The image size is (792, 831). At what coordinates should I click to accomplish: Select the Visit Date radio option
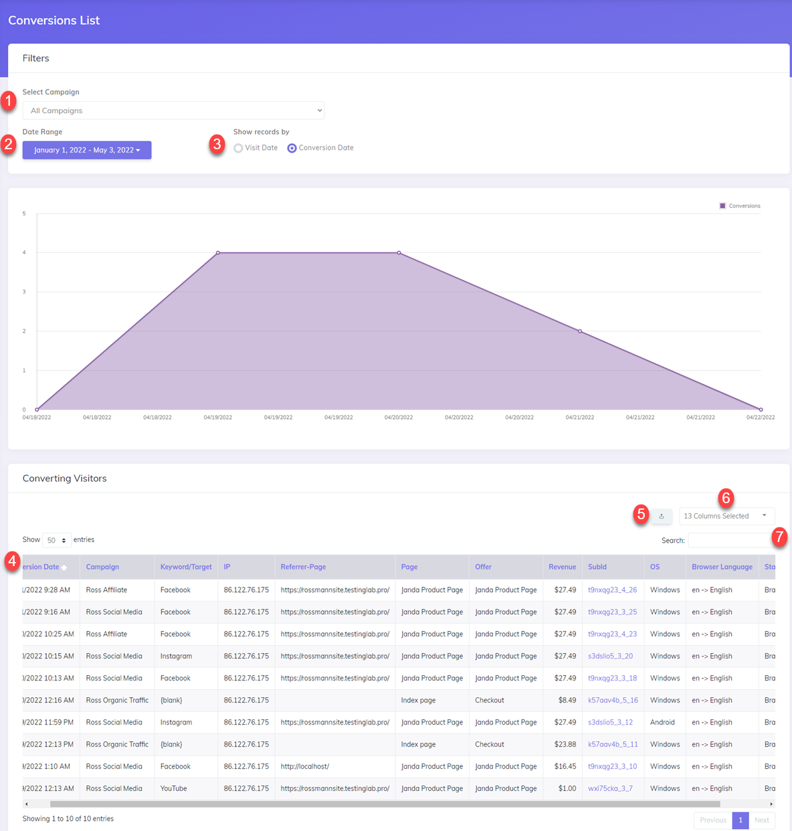tap(238, 149)
